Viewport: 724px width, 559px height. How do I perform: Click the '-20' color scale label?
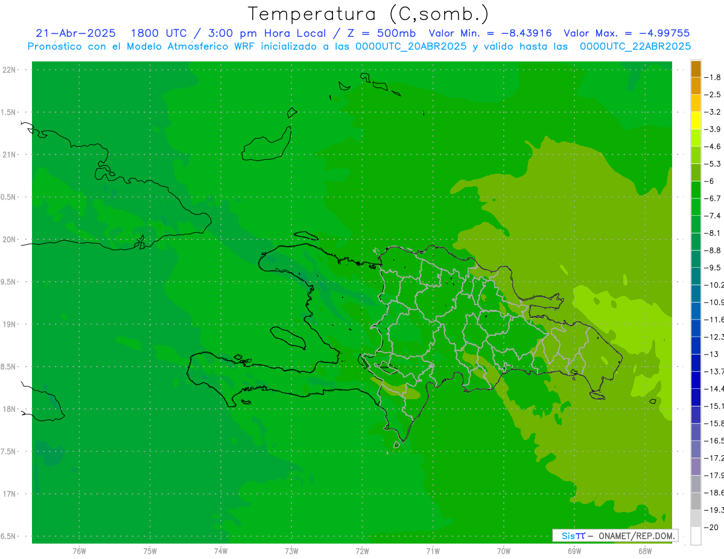pyautogui.click(x=711, y=528)
